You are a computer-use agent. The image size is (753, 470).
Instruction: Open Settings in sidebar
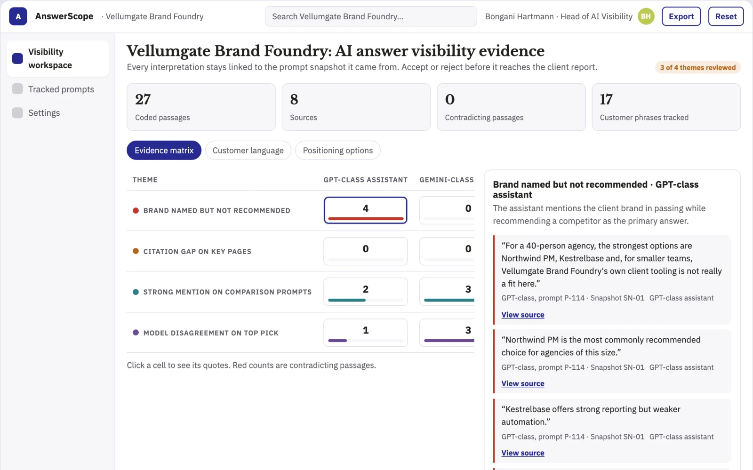[57, 112]
